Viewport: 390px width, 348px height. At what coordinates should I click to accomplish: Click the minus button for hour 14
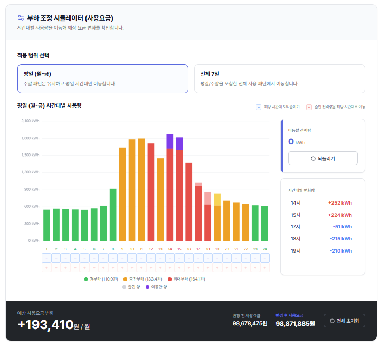(x=169, y=258)
